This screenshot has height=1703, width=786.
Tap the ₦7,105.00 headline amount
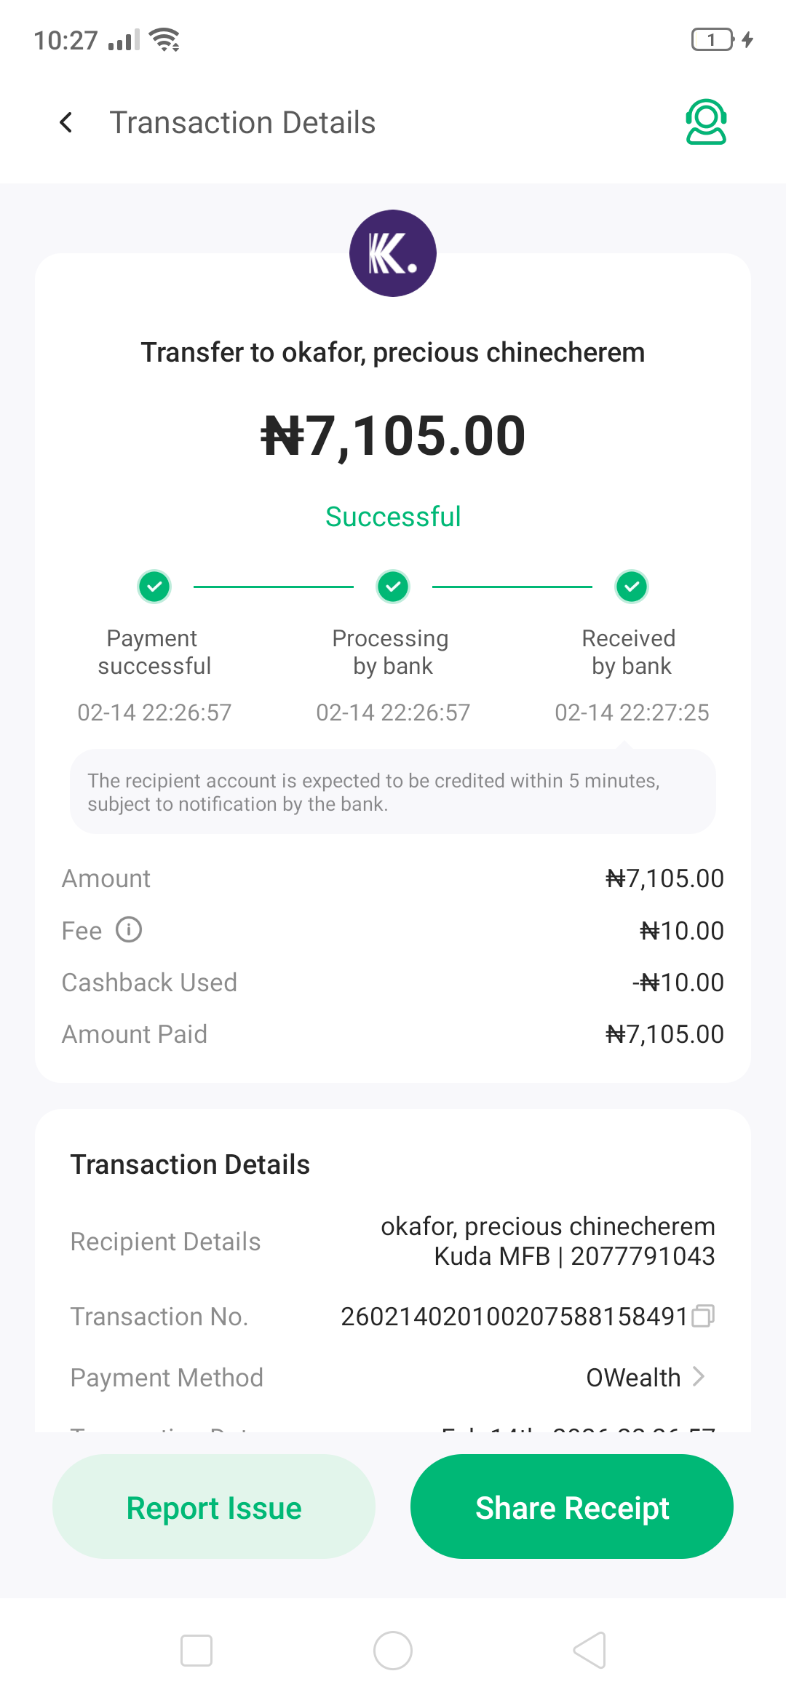pos(393,436)
